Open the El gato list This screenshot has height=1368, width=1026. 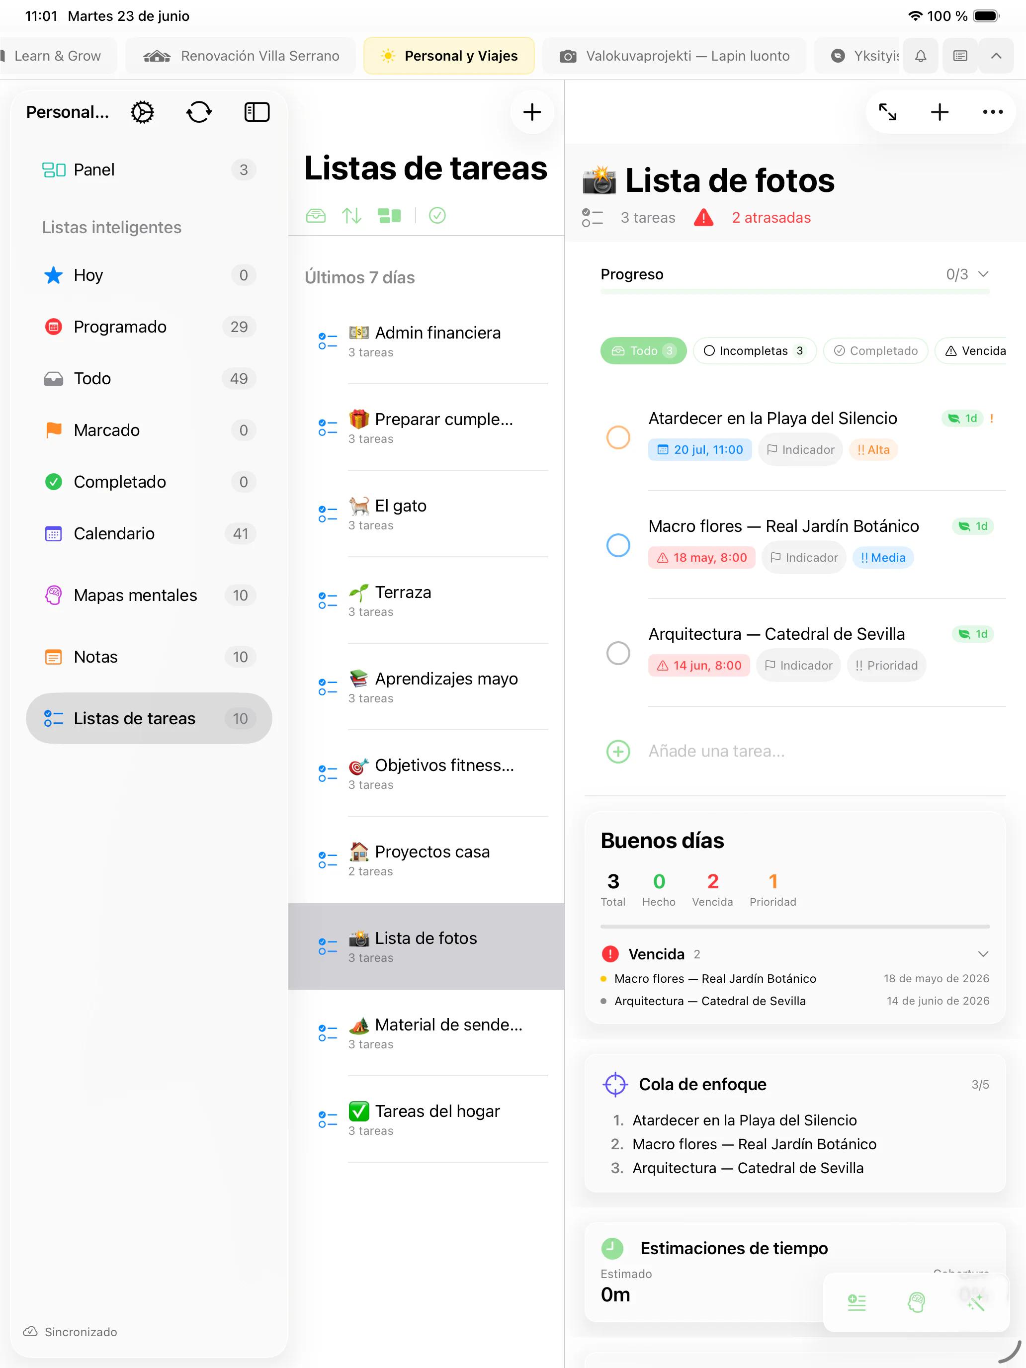coord(427,514)
